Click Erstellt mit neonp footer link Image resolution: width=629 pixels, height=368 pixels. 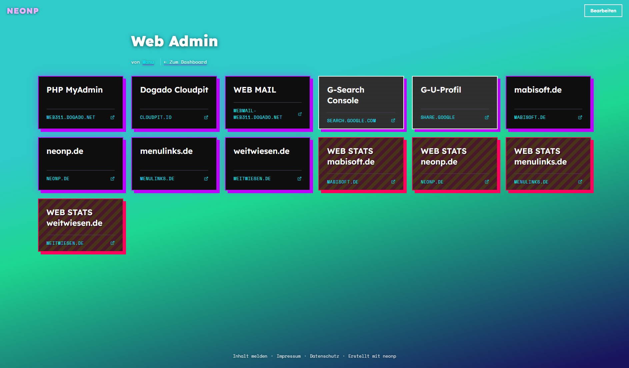tap(372, 356)
